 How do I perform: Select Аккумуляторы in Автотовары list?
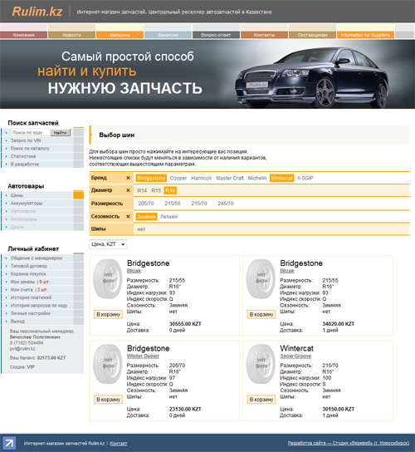coord(27,204)
